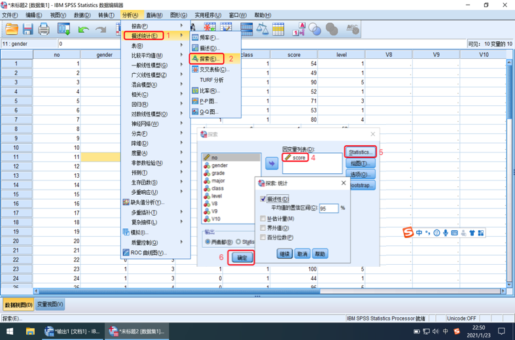Screen dimensions: 515x340
Task: Choose 交叉表格(C)... from the submenu
Action: (x=215, y=69)
